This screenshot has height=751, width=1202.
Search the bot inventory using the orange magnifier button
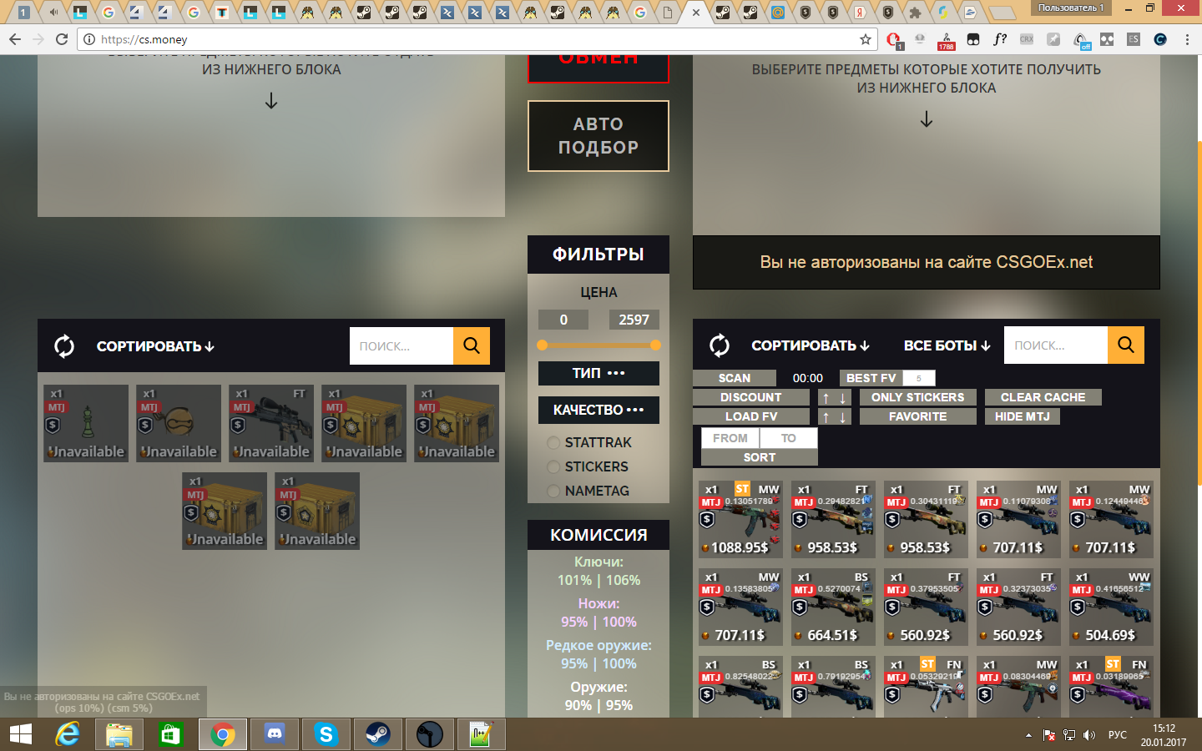point(1126,345)
